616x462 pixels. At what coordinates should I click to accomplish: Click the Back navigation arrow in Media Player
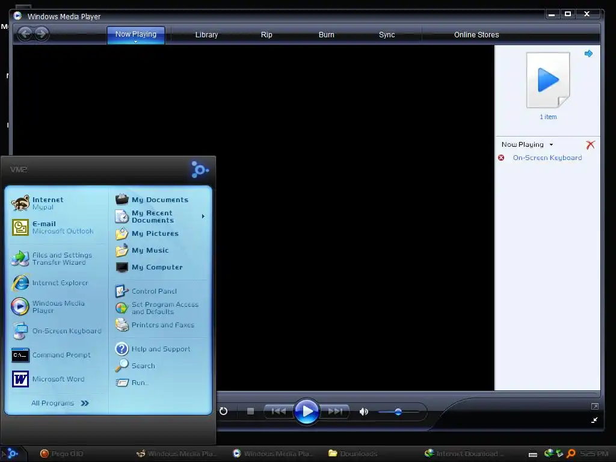(x=25, y=34)
